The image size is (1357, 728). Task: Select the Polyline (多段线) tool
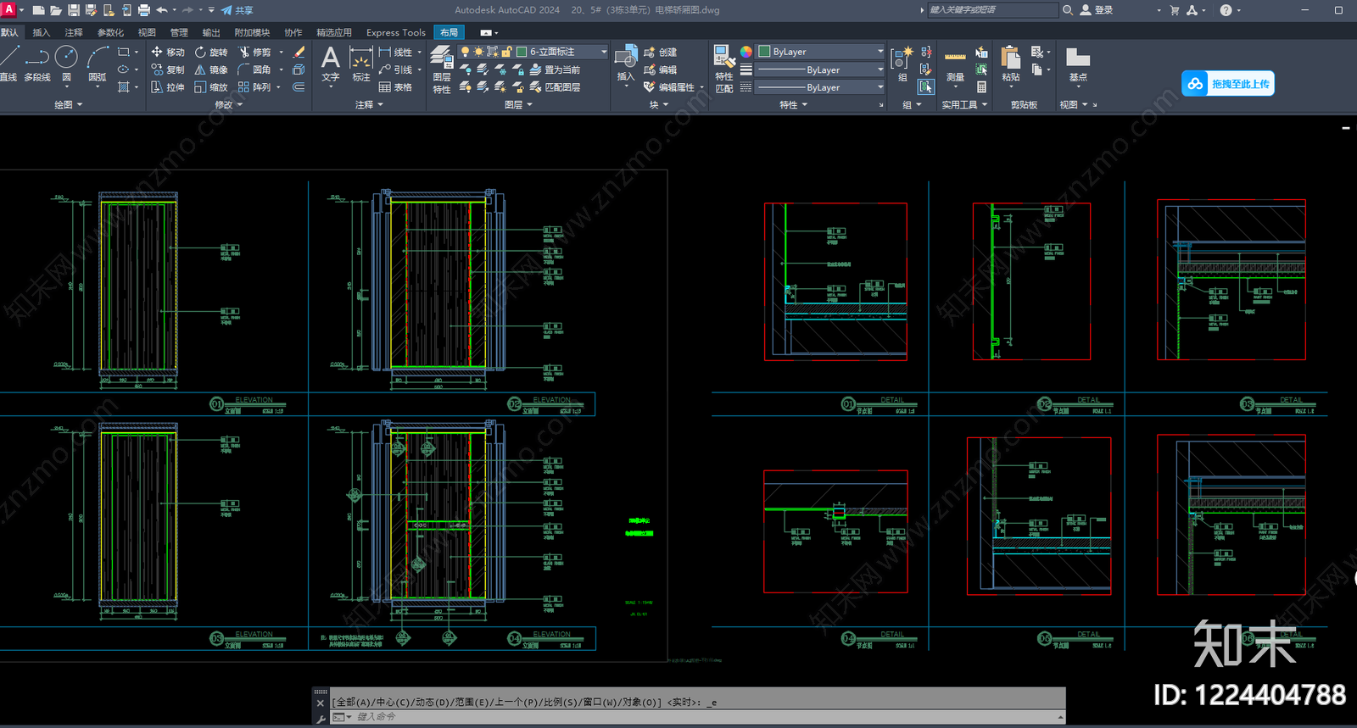coord(37,64)
